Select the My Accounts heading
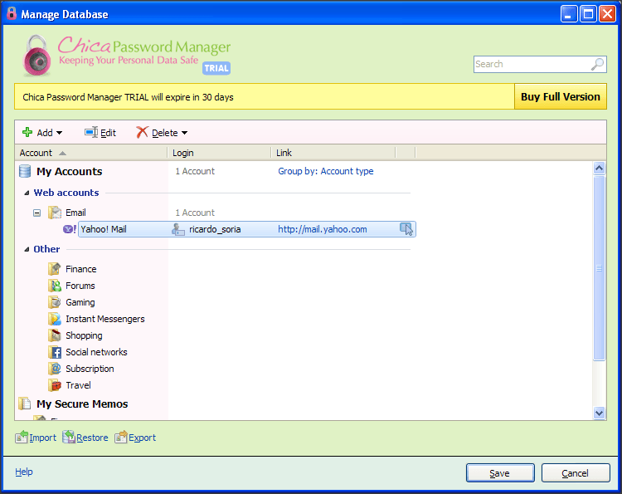 (70, 172)
